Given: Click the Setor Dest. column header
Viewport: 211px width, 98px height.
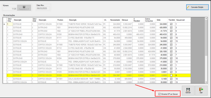Looking at the screenshot, I should pyautogui.click(x=35, y=20).
